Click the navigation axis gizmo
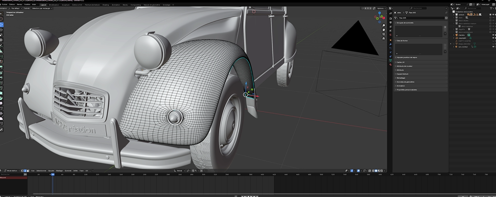 pyautogui.click(x=379, y=17)
